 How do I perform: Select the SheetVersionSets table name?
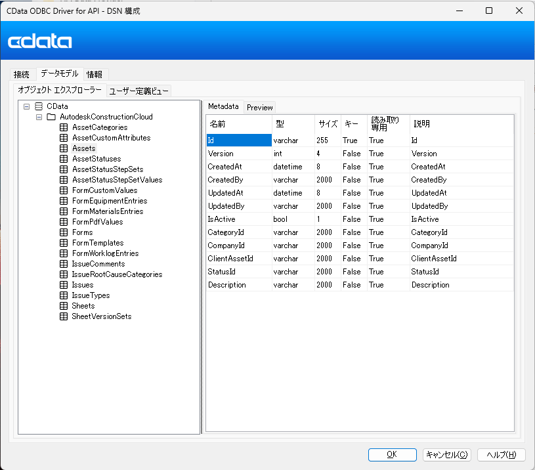pos(102,316)
